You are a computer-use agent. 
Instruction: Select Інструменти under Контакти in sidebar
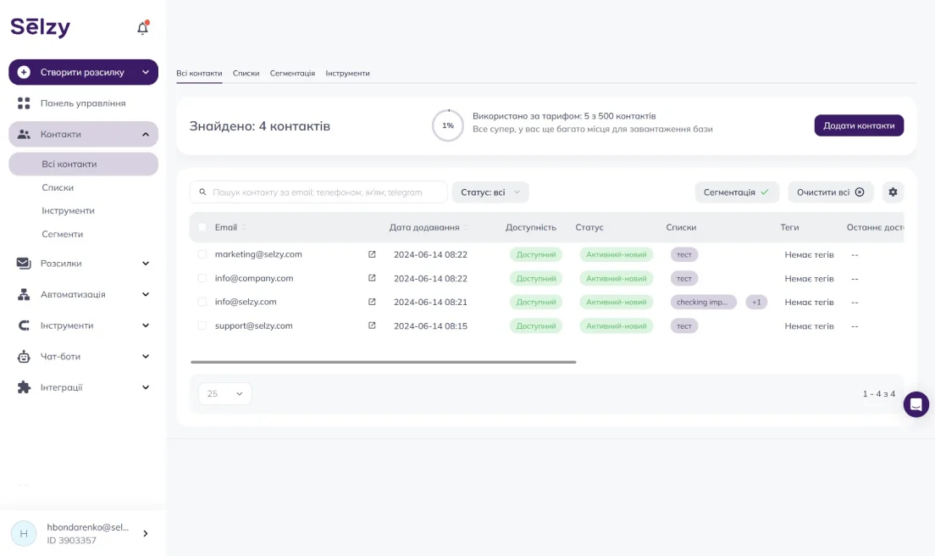tap(68, 210)
